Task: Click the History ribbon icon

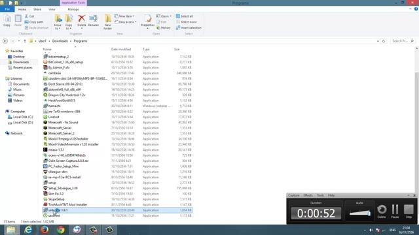Action: (164, 27)
